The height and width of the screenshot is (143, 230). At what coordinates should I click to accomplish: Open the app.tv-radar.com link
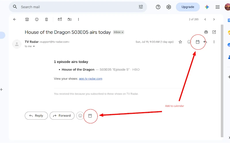pyautogui.click(x=91, y=79)
